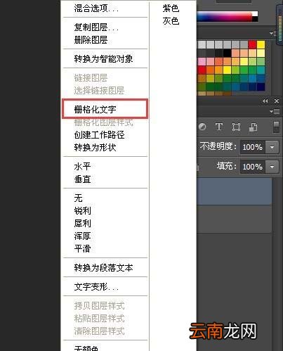Set text orientation to 垂直

82,179
